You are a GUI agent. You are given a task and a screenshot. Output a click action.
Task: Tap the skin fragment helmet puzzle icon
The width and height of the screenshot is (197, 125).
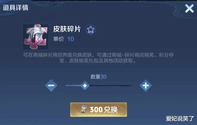click(36, 37)
